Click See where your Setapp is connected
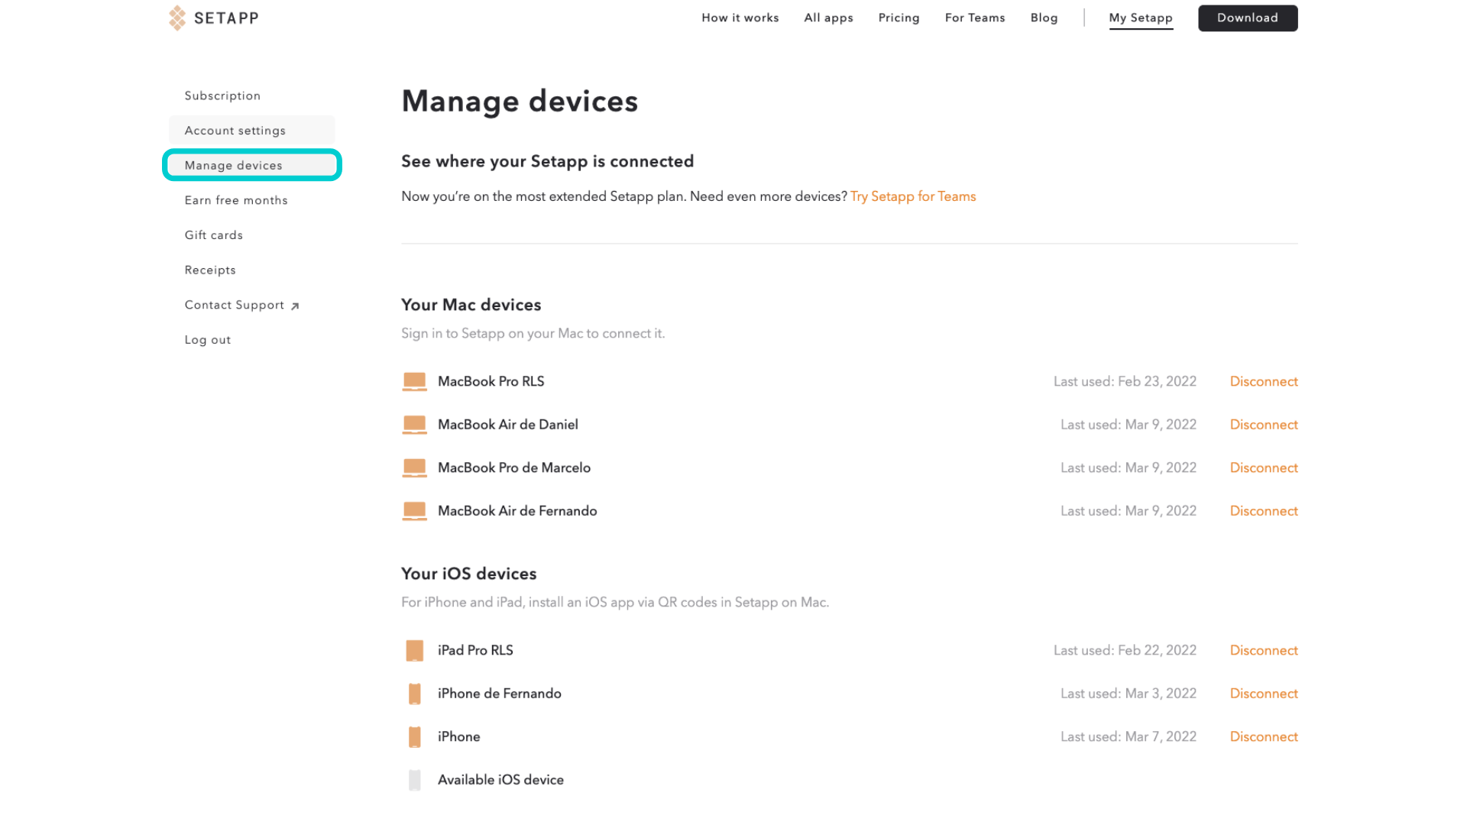 tap(547, 161)
